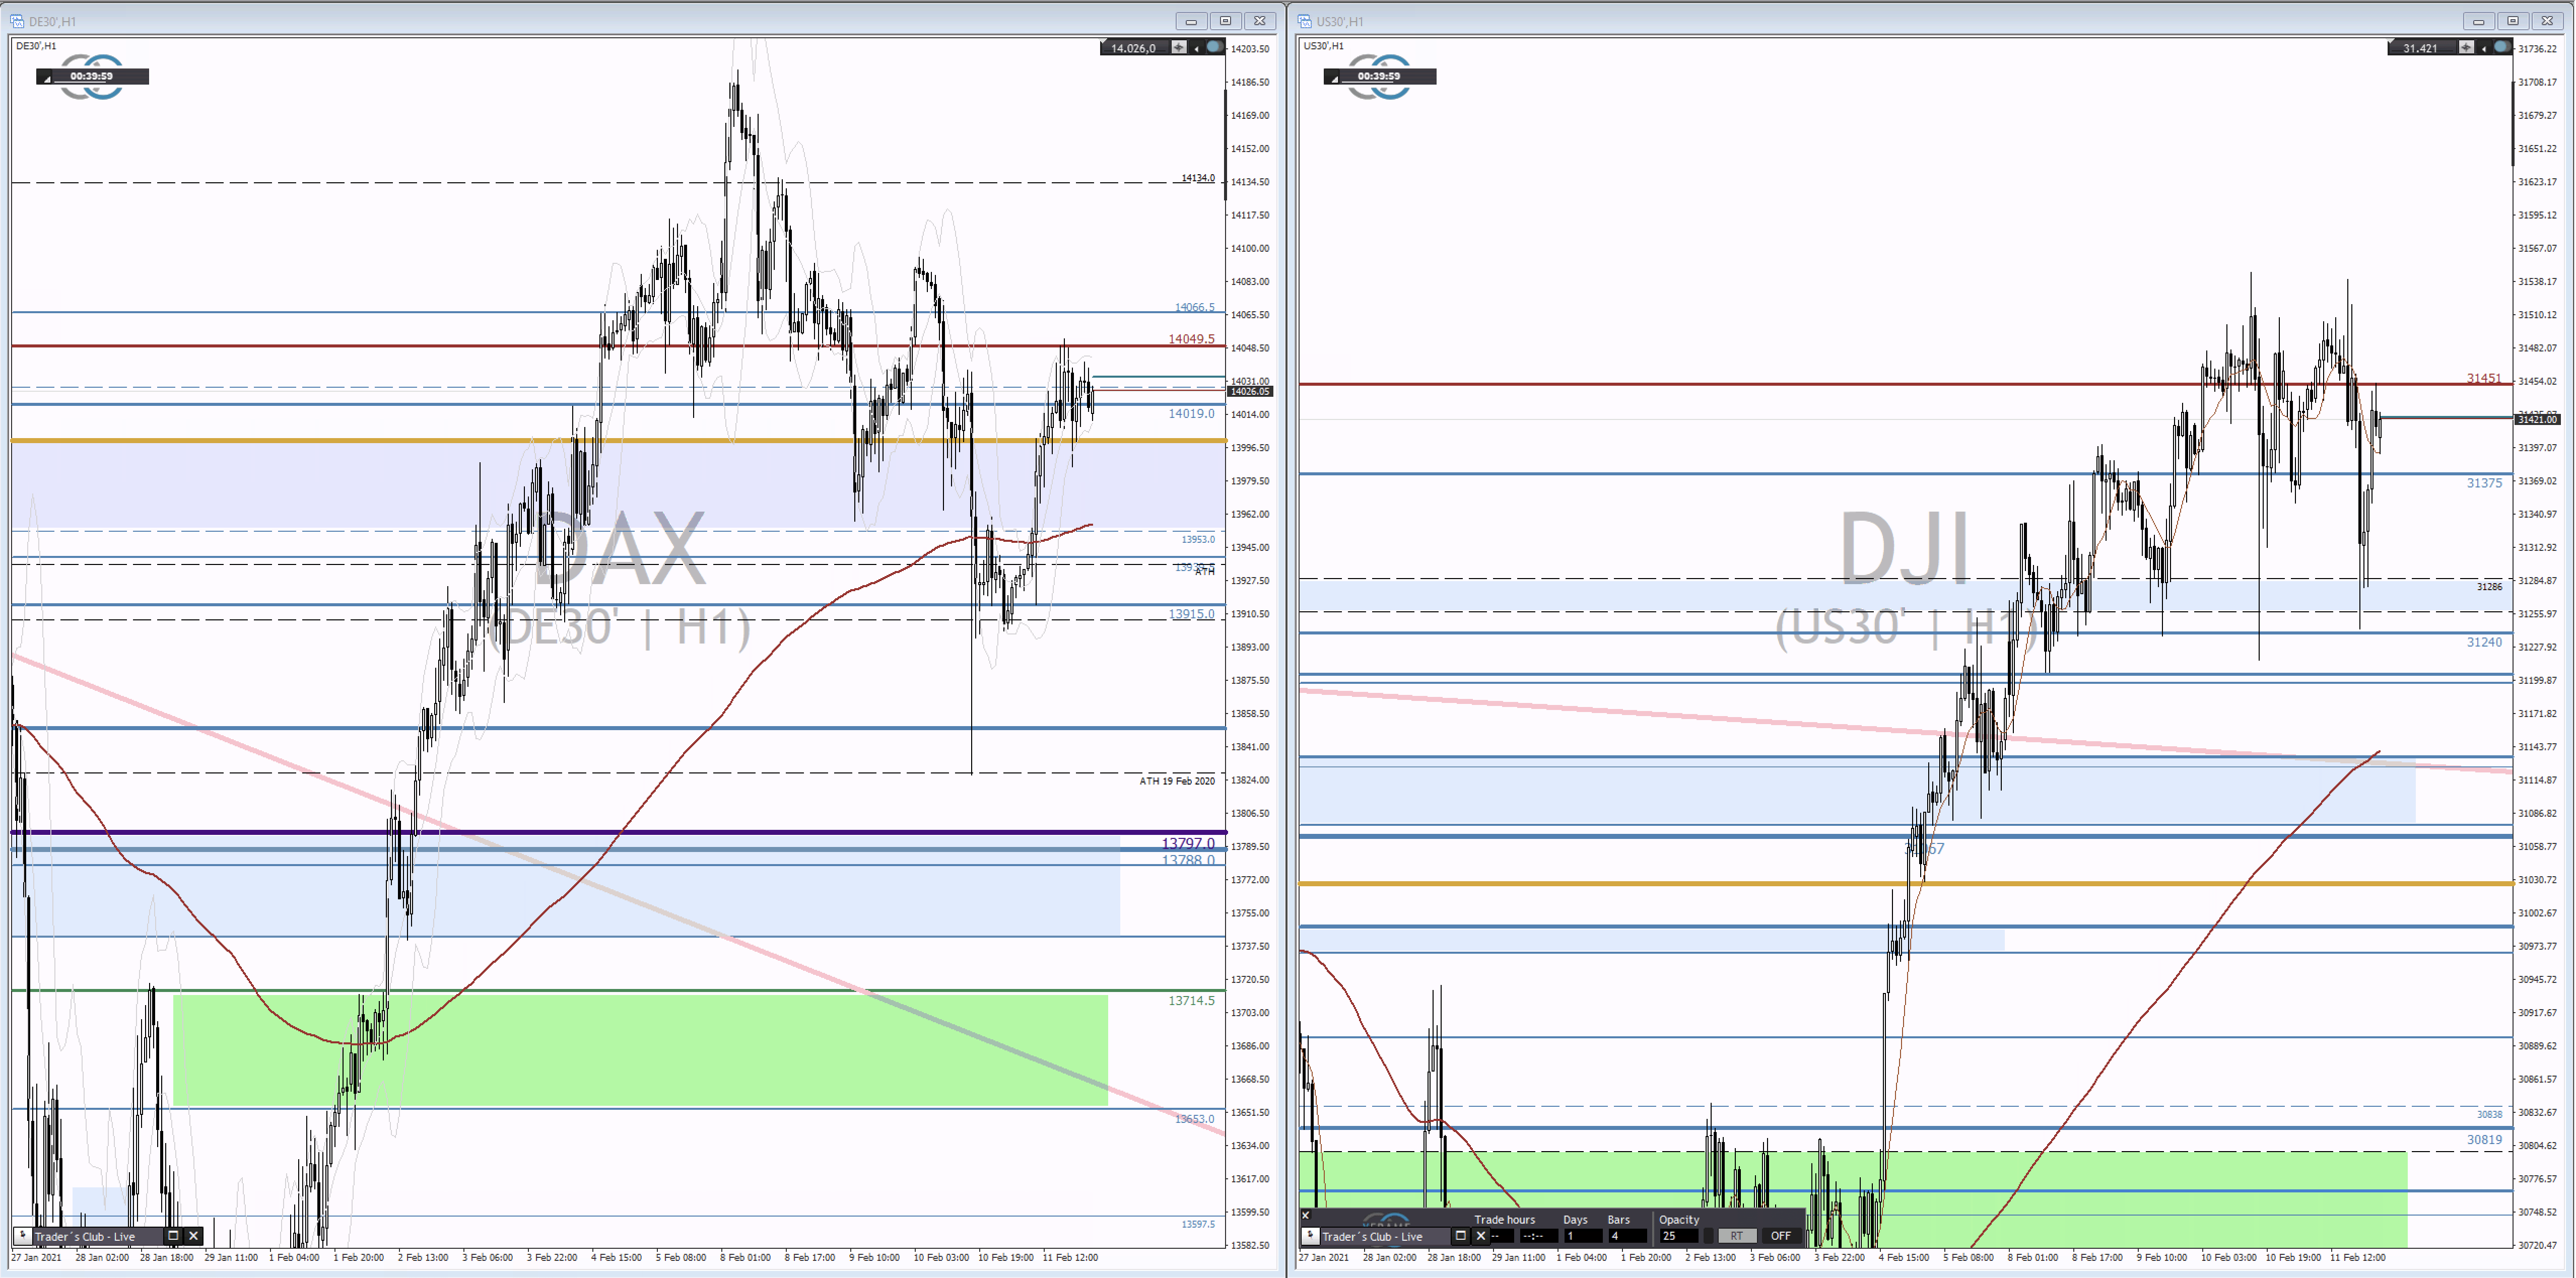Click the 11 Feb 12:00 date on the US30 time axis
Screen dimensions: 2576x1278
(2357, 1257)
